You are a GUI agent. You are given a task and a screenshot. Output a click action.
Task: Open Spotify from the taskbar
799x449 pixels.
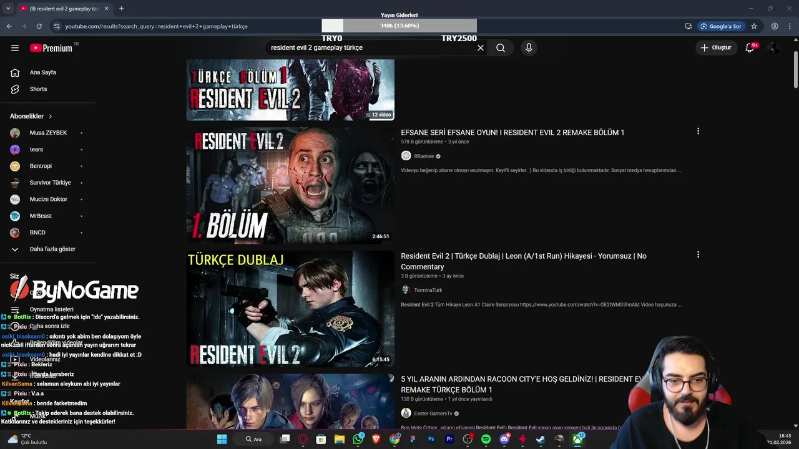tap(486, 440)
